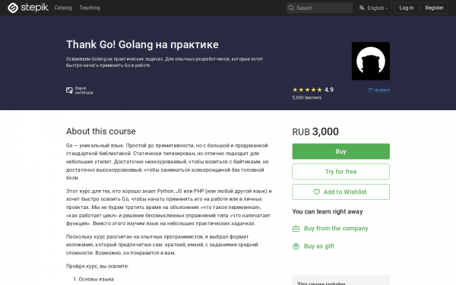Click the Try for free button
The height and width of the screenshot is (285, 456).
point(340,172)
